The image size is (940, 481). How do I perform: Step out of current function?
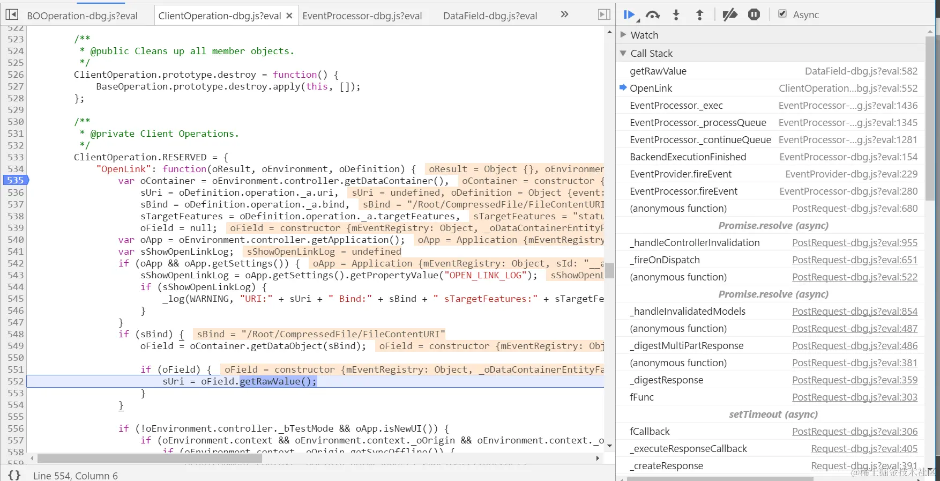pos(699,15)
